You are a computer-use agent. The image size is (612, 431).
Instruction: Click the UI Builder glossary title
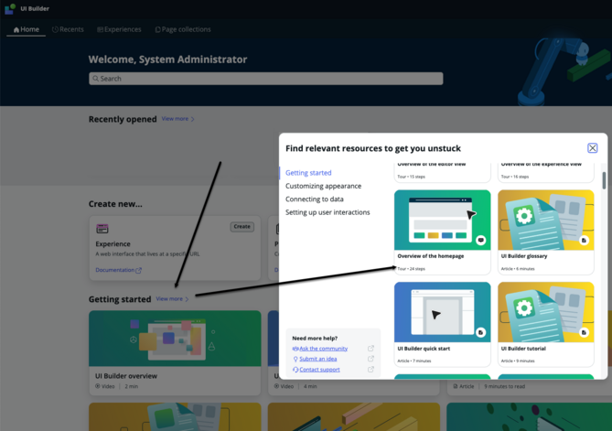pos(524,256)
